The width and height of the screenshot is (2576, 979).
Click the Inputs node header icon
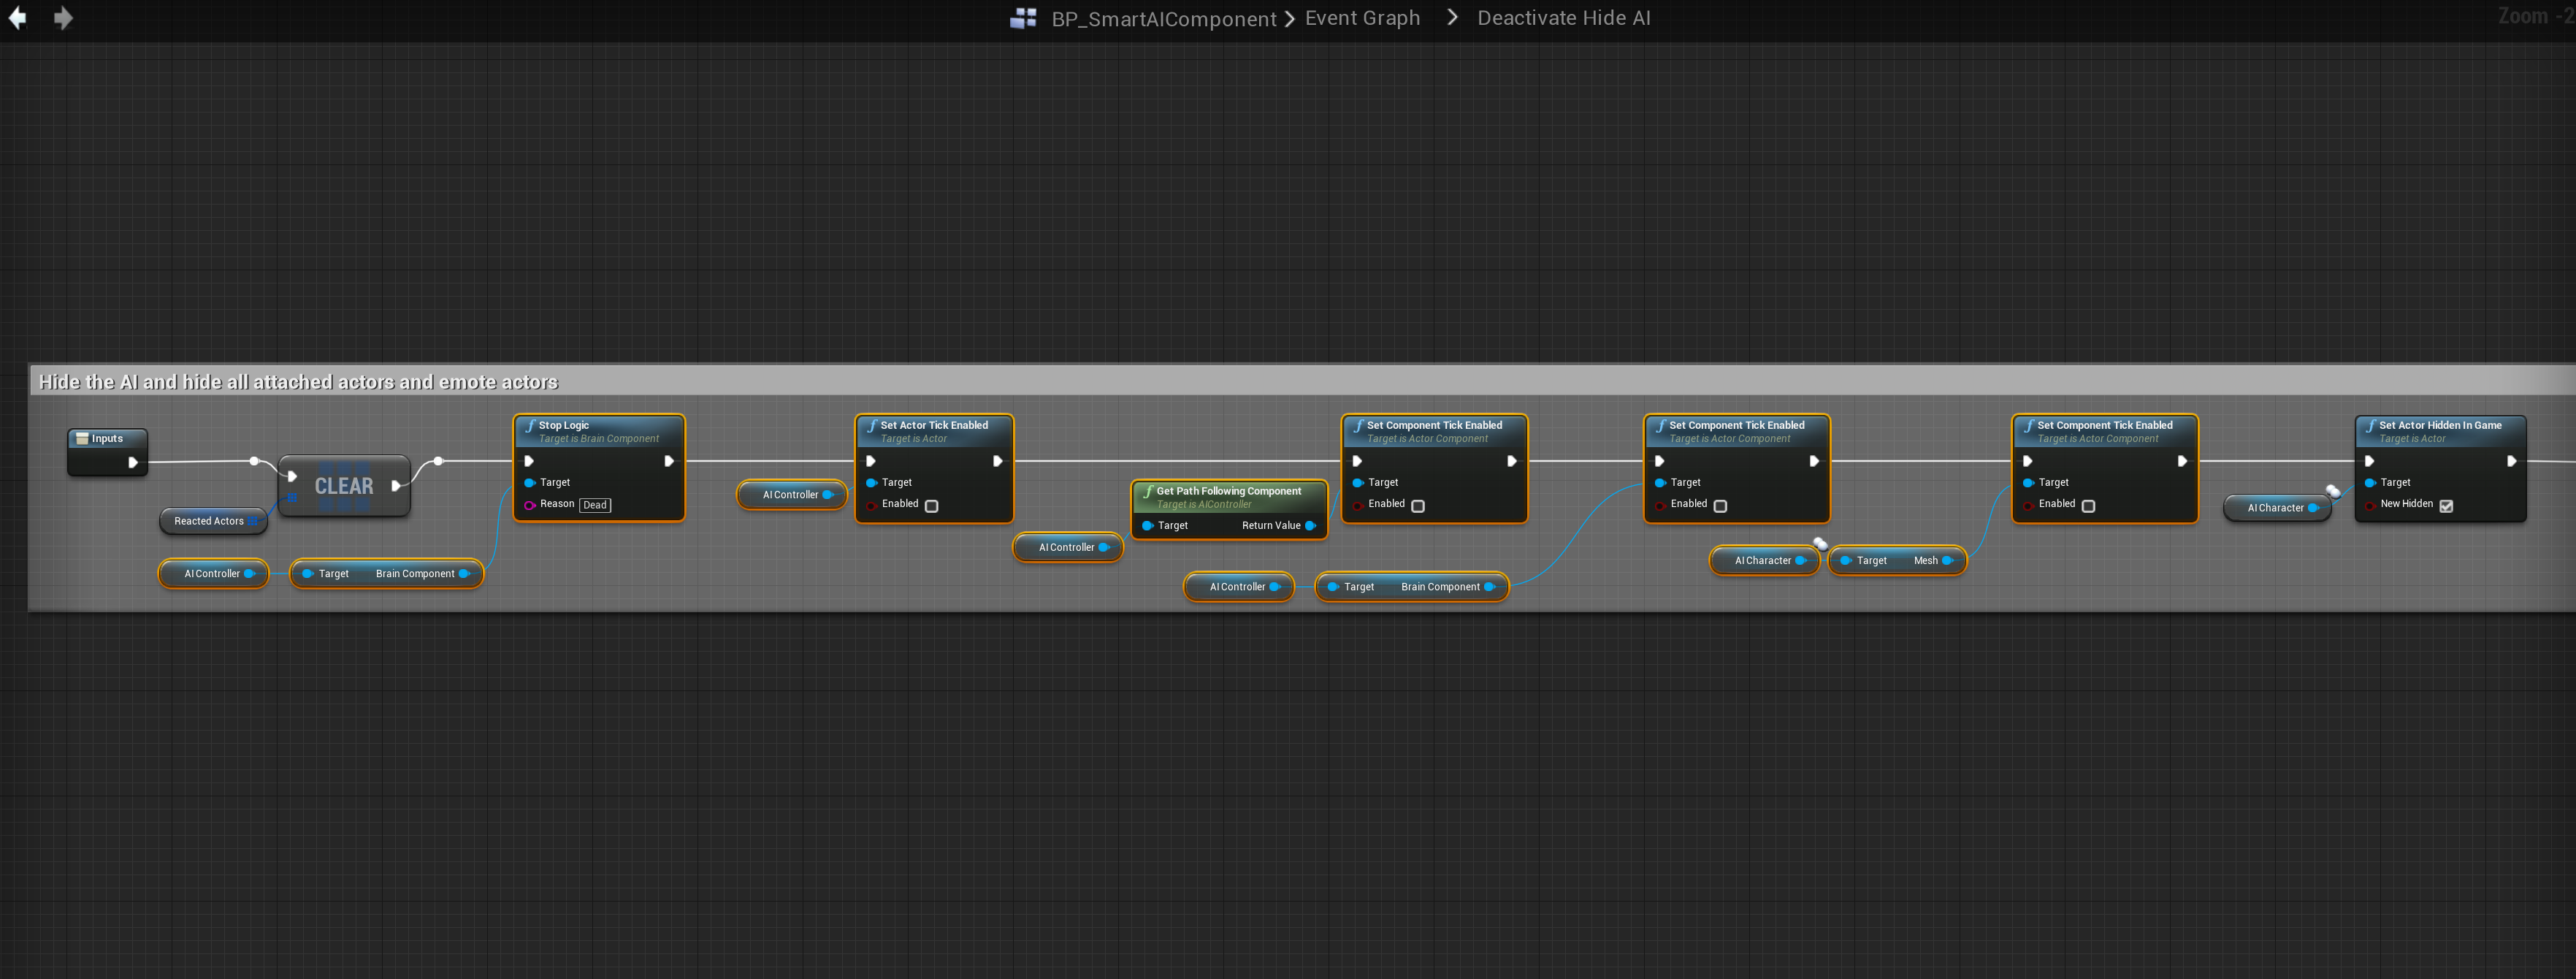[x=82, y=439]
